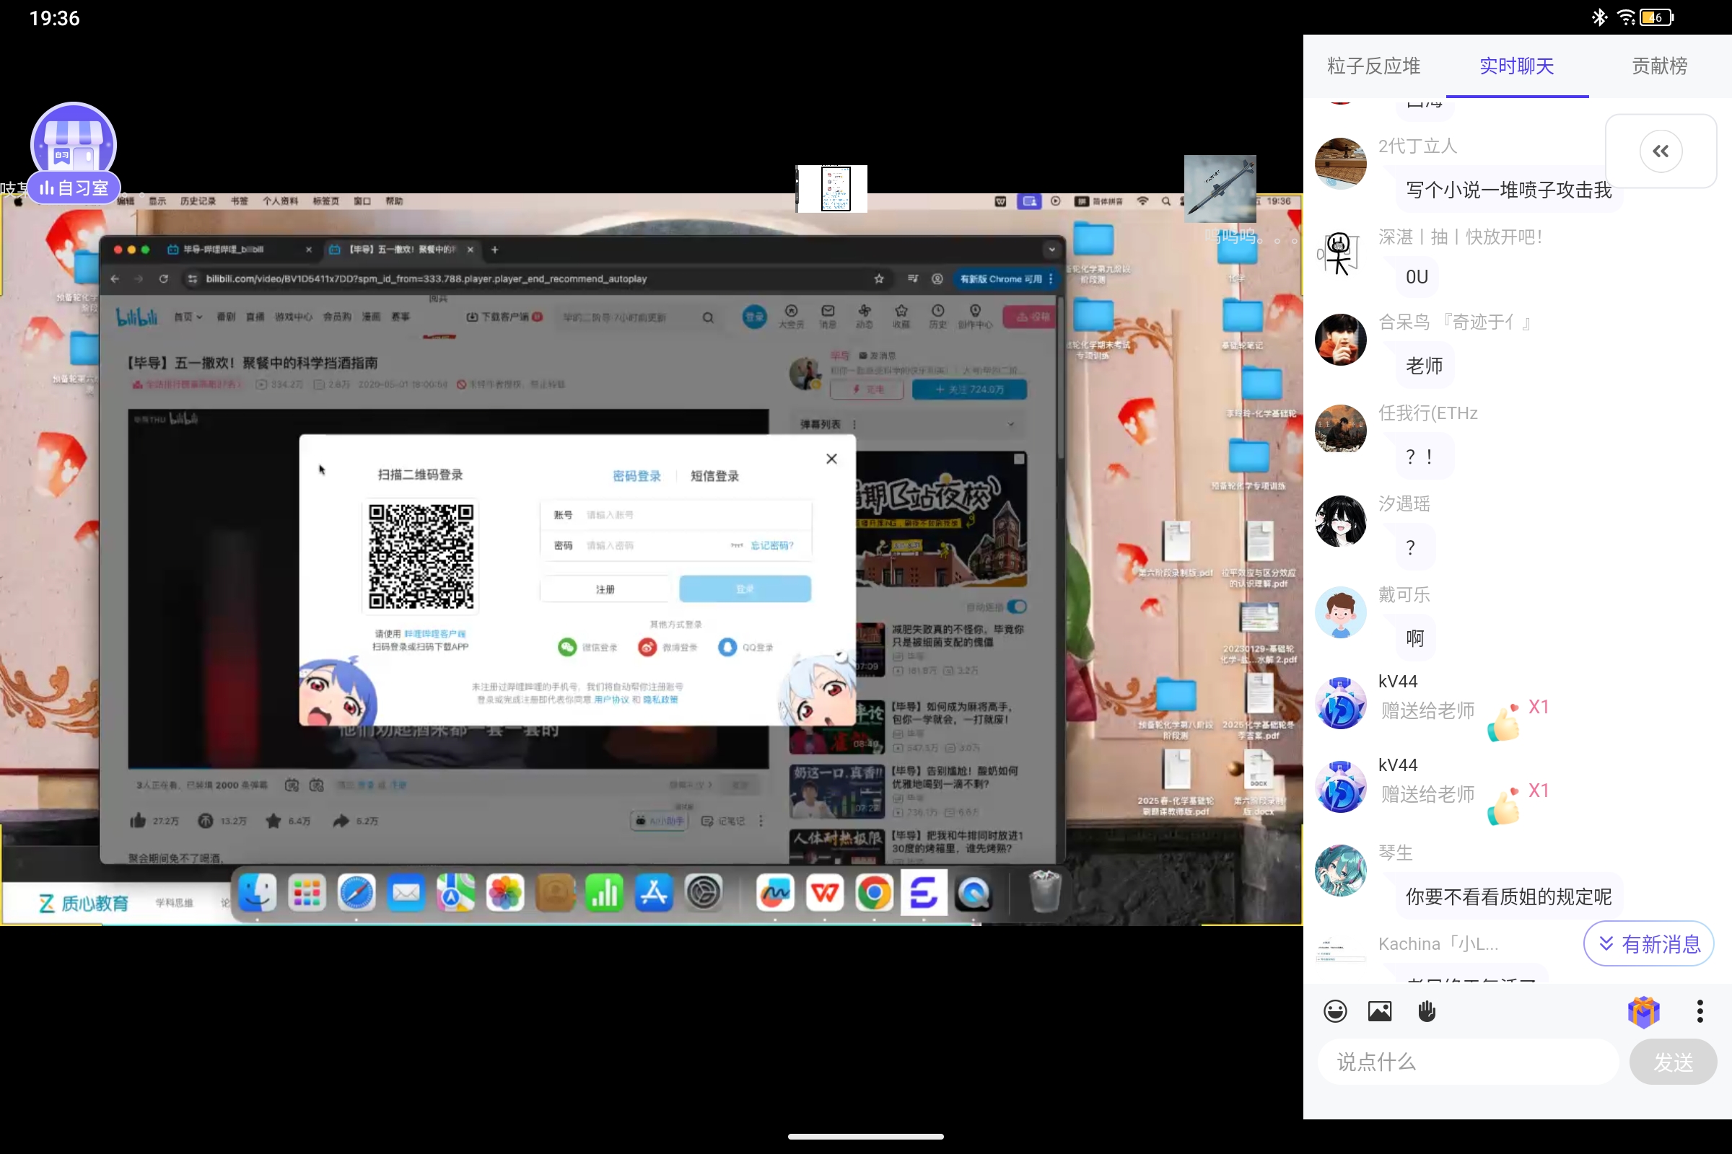Toggle the 自动连播 autoplay switch
Screen dimensions: 1732x1154
click(1017, 607)
